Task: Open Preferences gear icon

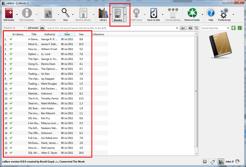Action: tap(224, 13)
